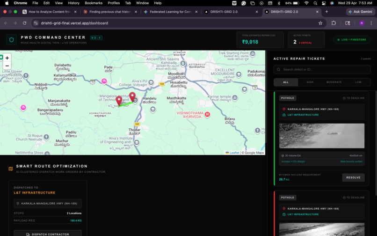
Task: Open macOS Control Center icon
Action: point(324,3)
